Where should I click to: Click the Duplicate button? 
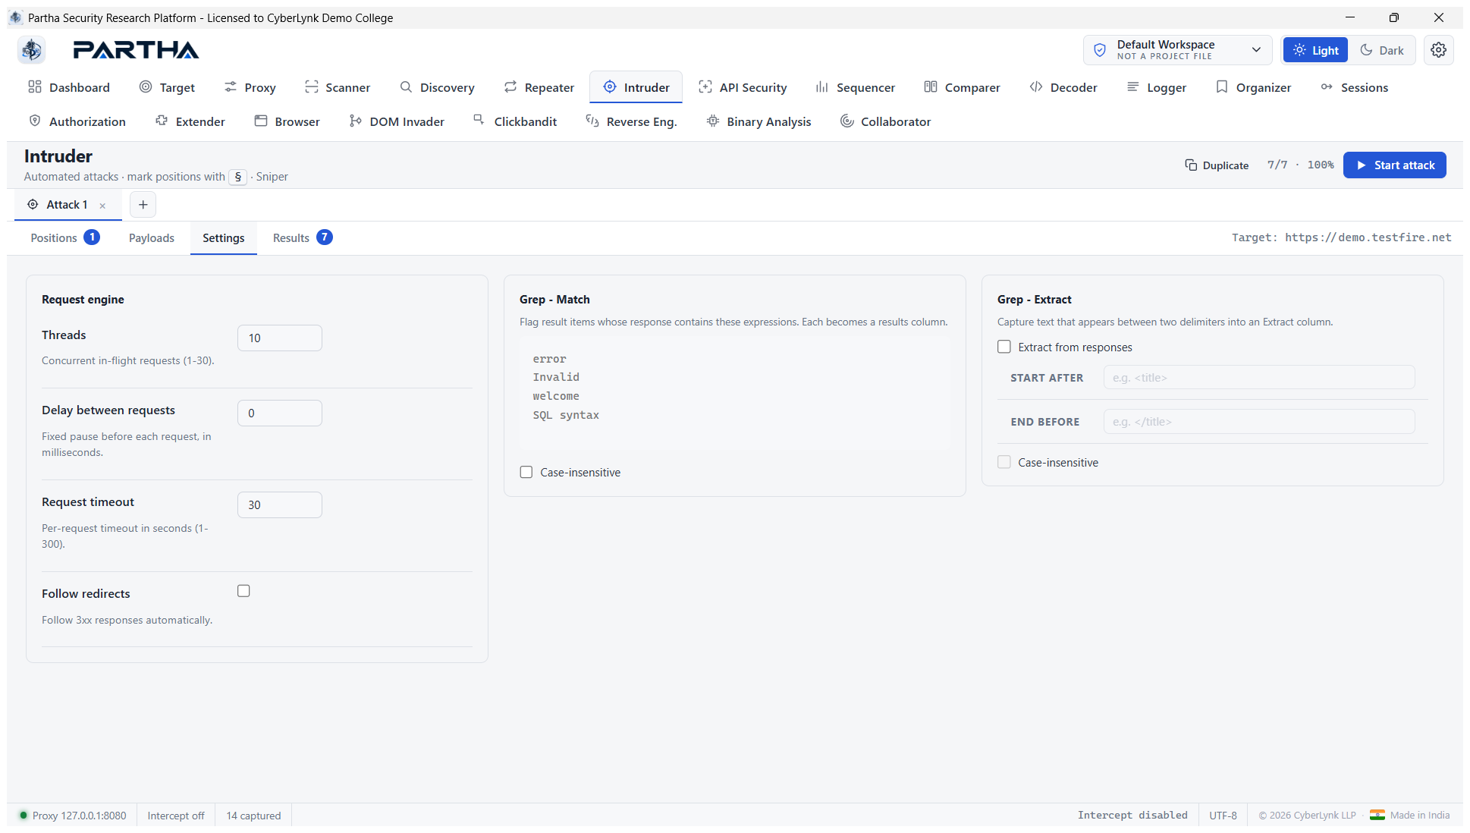pyautogui.click(x=1217, y=165)
